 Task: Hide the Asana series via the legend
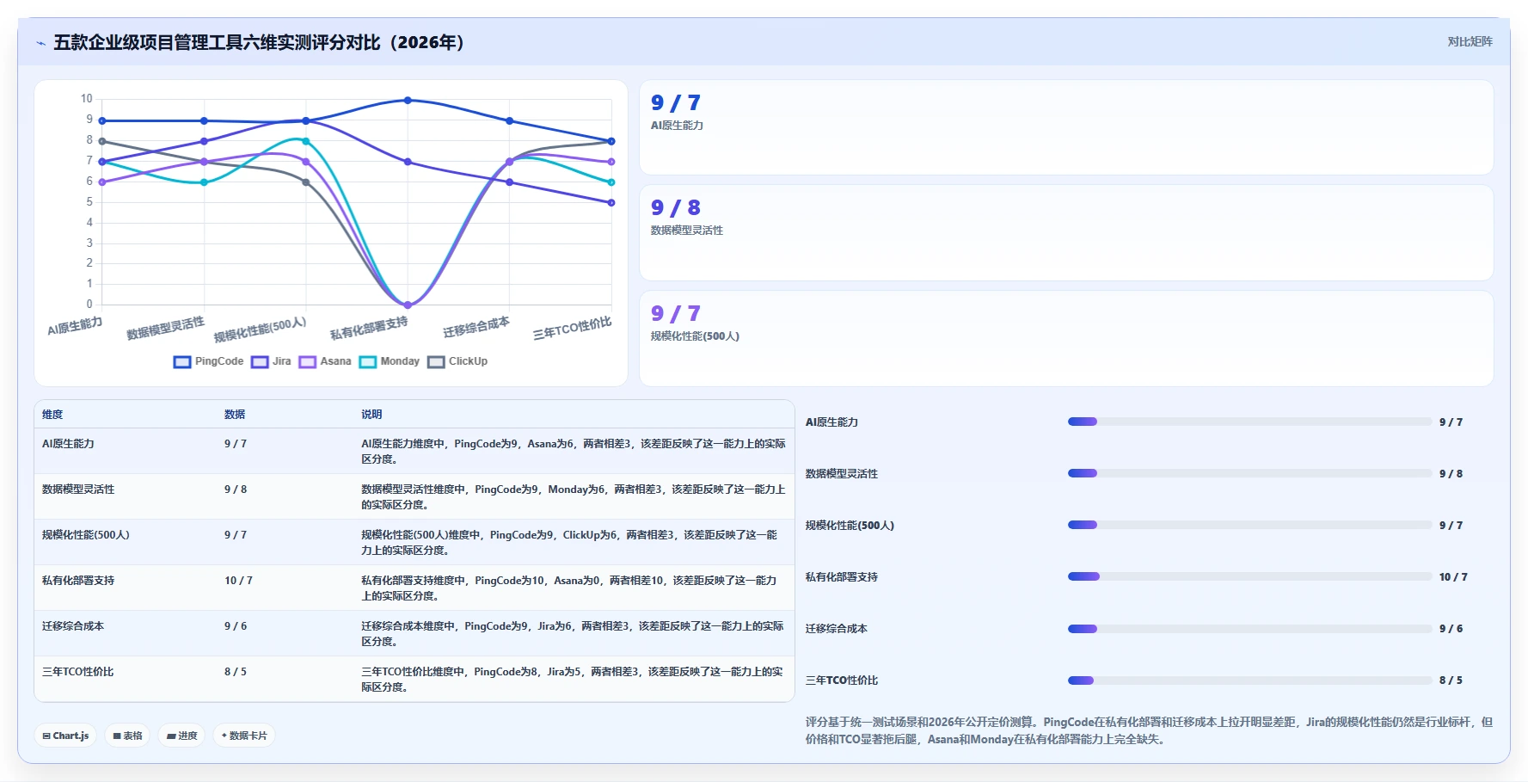coord(325,361)
